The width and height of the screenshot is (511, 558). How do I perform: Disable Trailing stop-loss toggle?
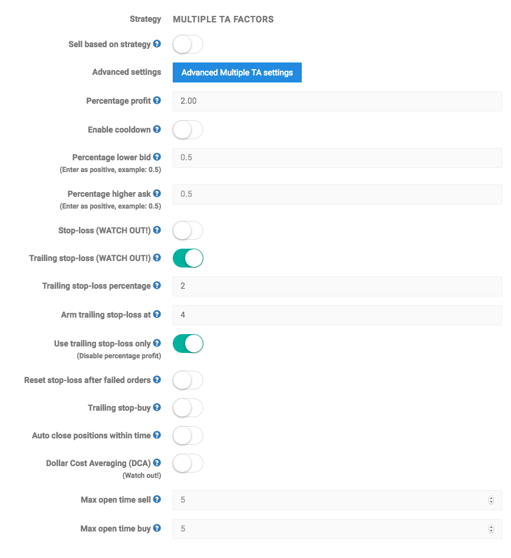click(188, 258)
